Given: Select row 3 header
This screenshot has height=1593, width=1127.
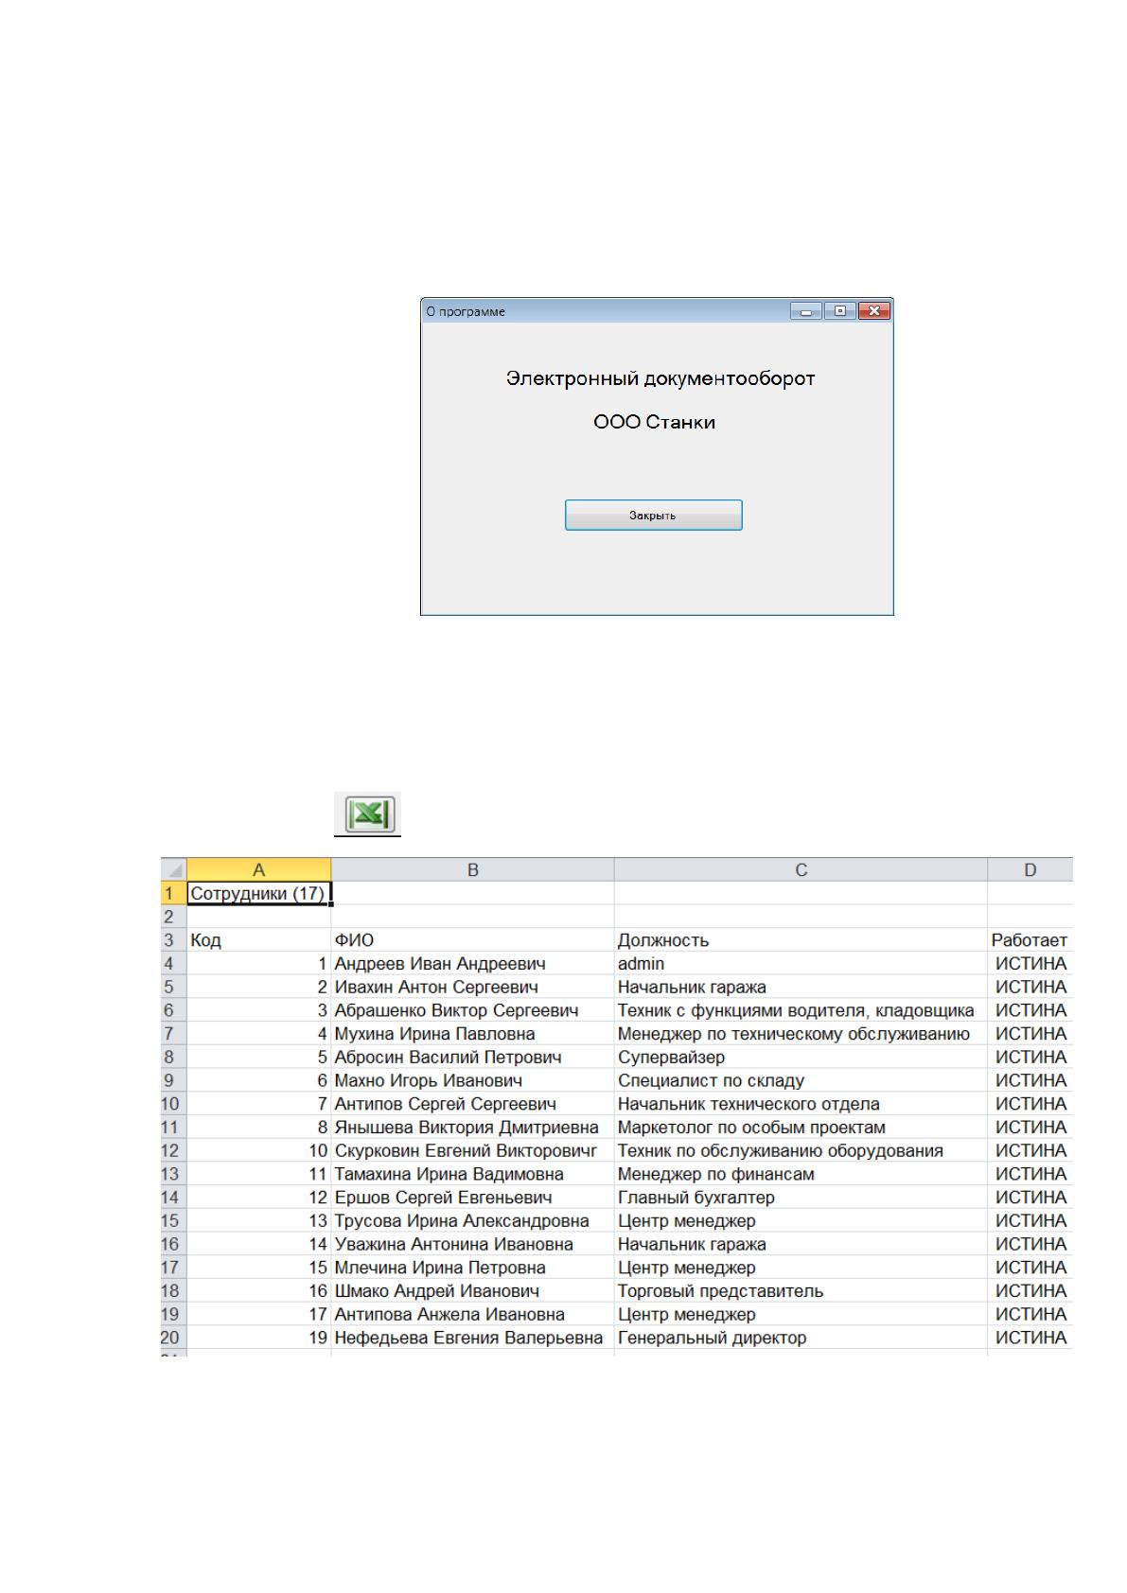Looking at the screenshot, I should point(174,940).
